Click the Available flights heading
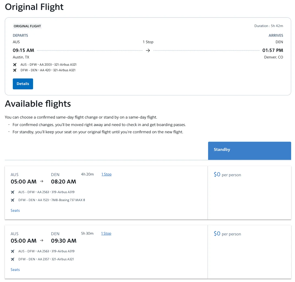Viewport: 295px width, 282px height. (38, 104)
